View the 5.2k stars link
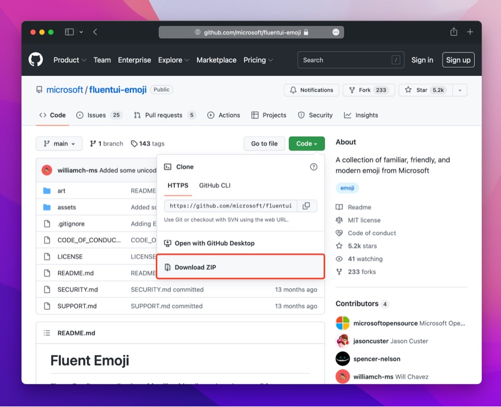501x407 pixels. click(356, 246)
